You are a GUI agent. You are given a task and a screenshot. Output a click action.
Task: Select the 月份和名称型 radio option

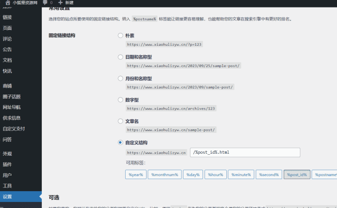pos(120,78)
